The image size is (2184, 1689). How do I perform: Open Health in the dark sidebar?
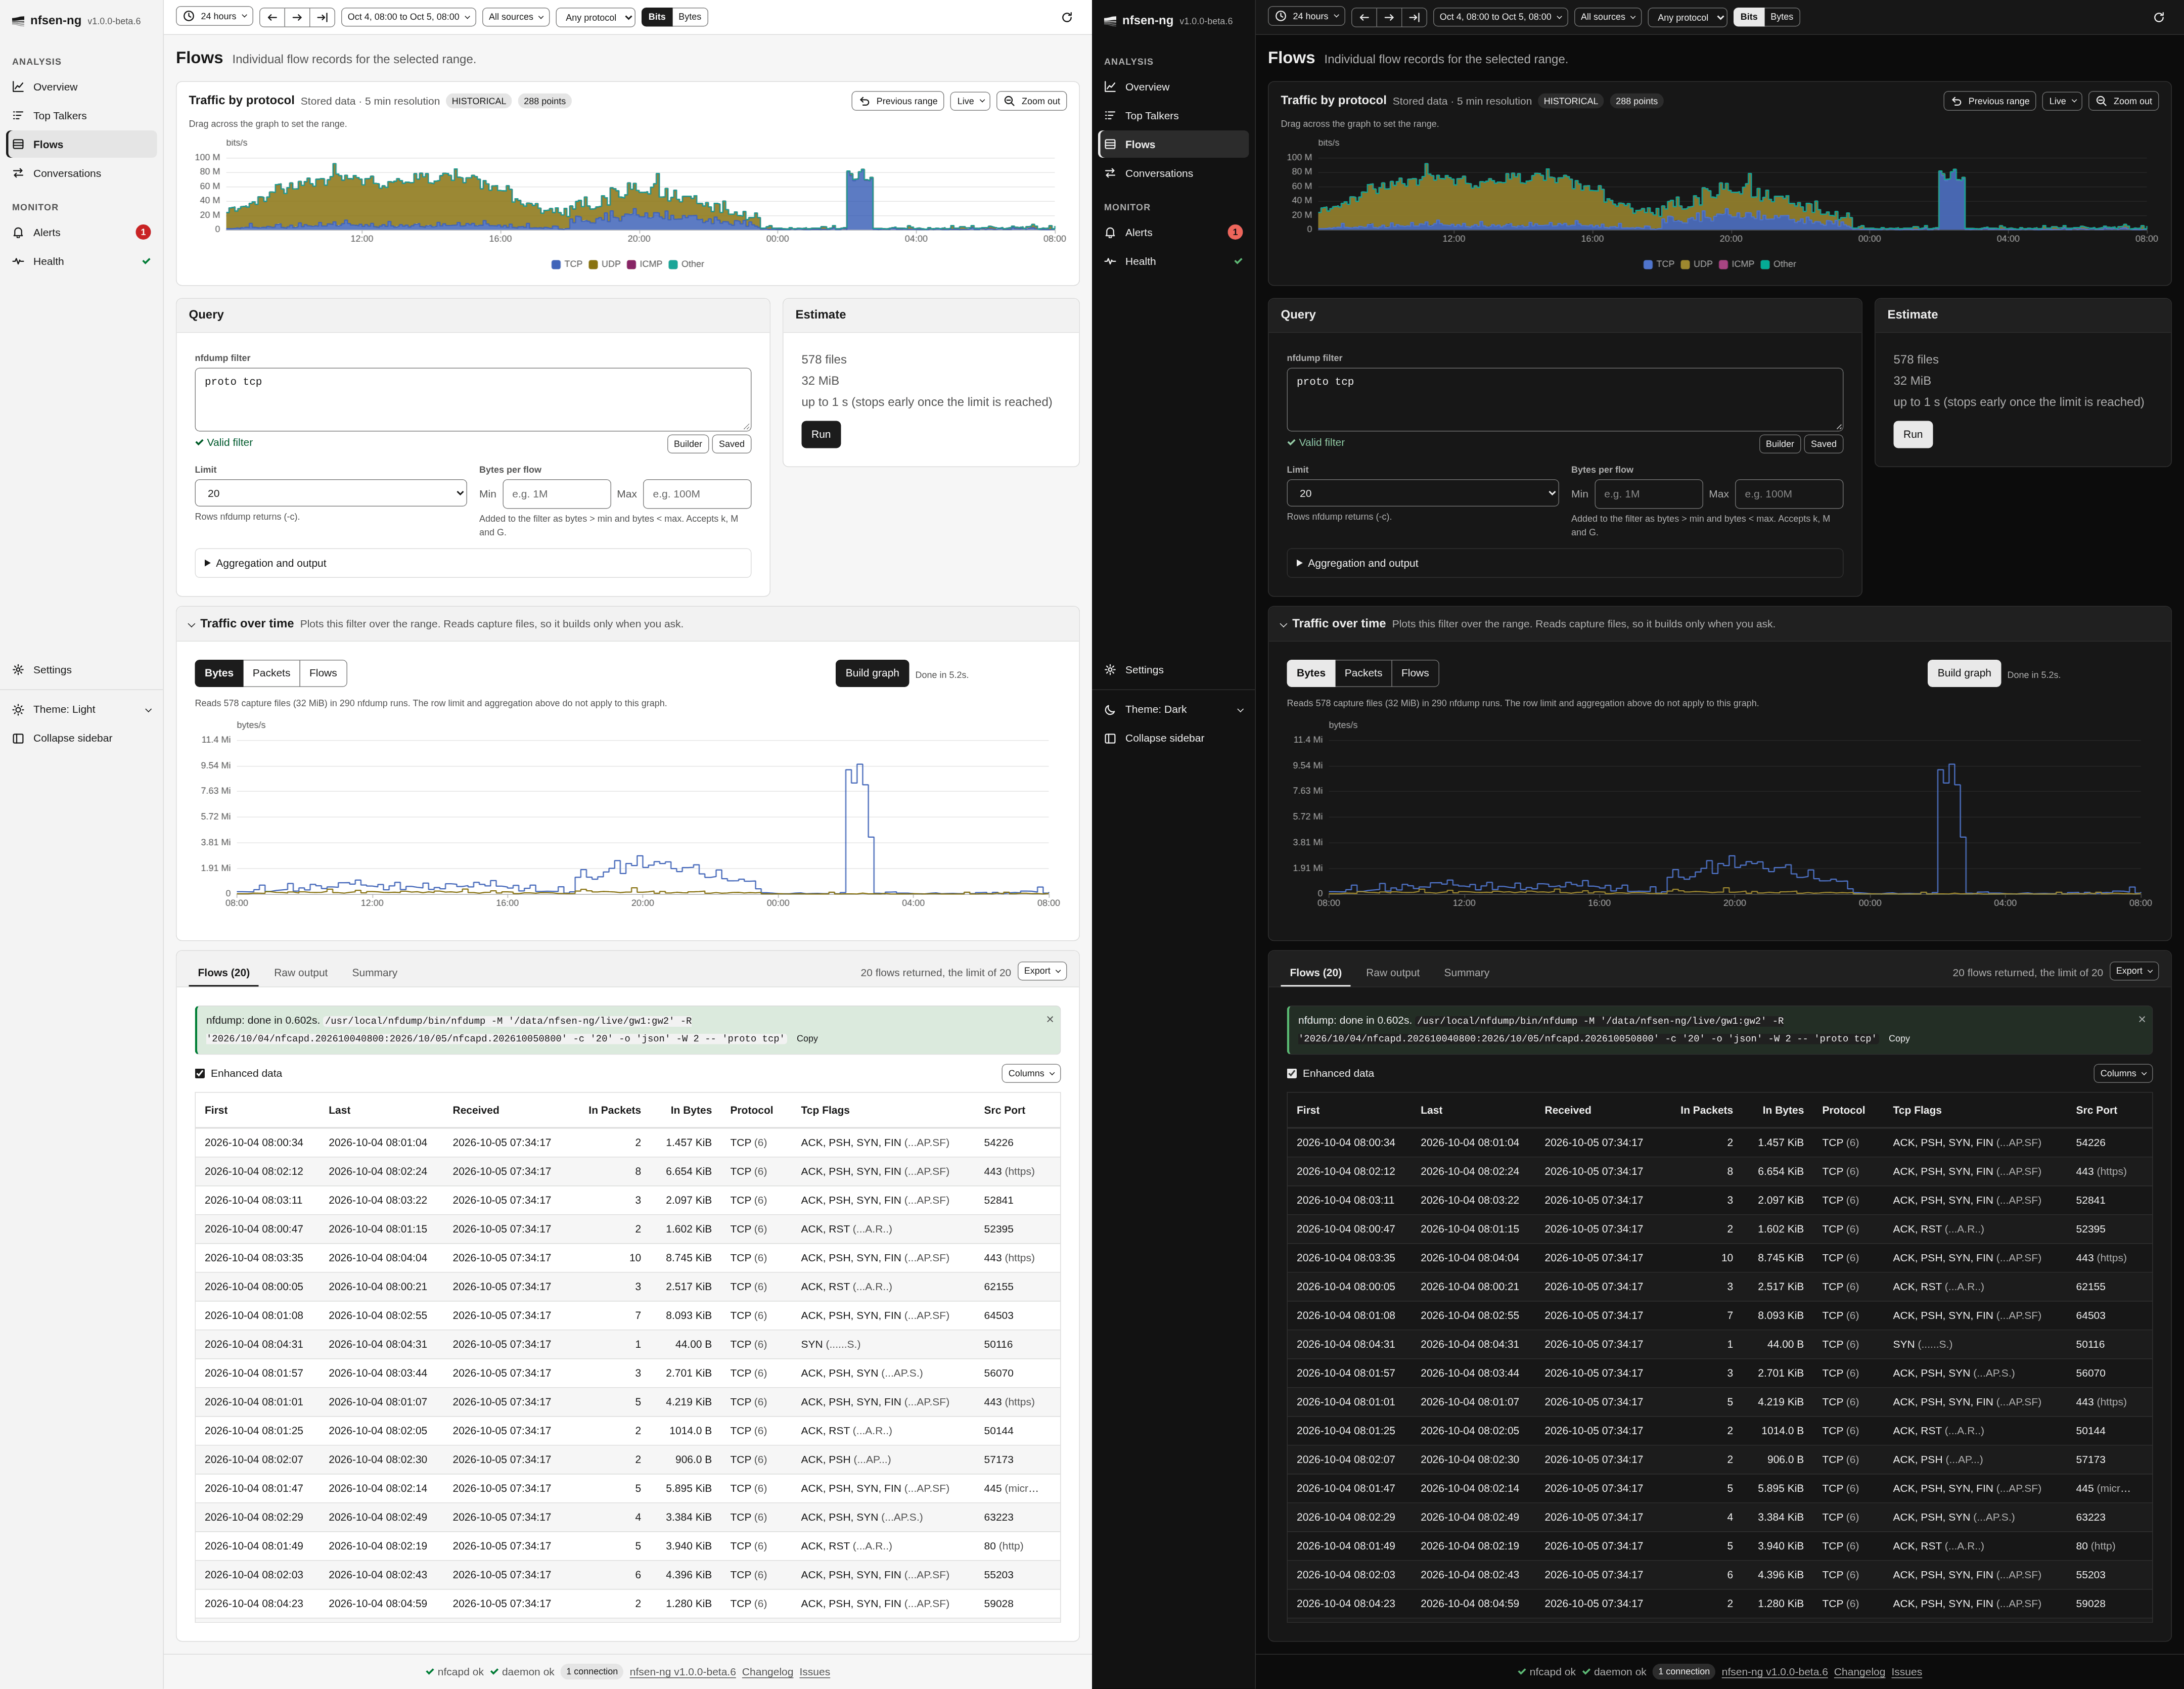[x=1173, y=261]
